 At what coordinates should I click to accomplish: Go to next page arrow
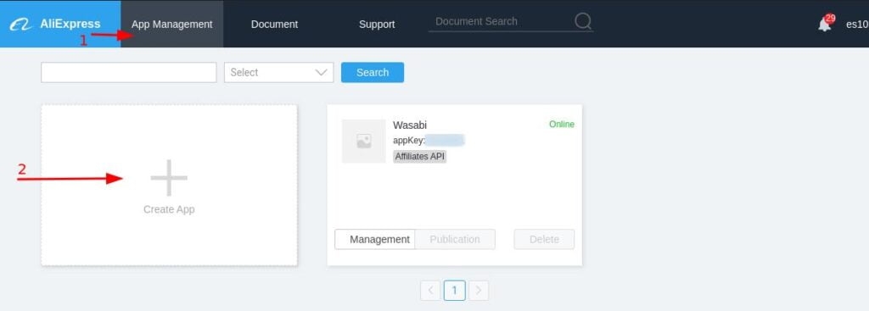point(479,291)
